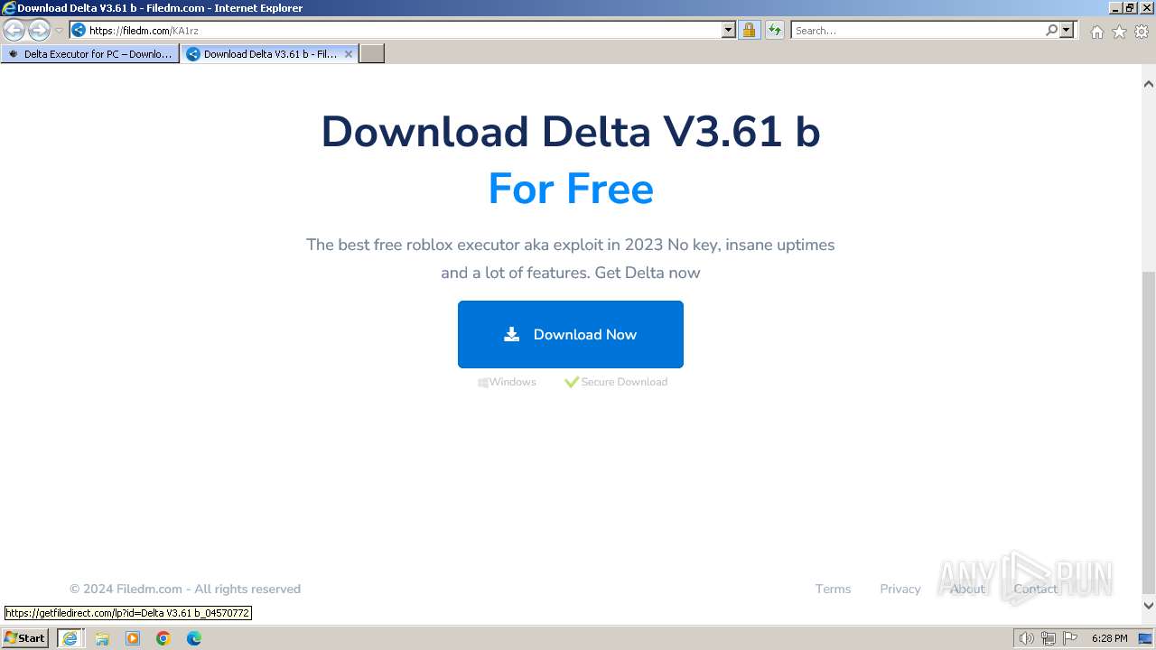
Task: Click the filedm.com URL address field
Action: (403, 30)
